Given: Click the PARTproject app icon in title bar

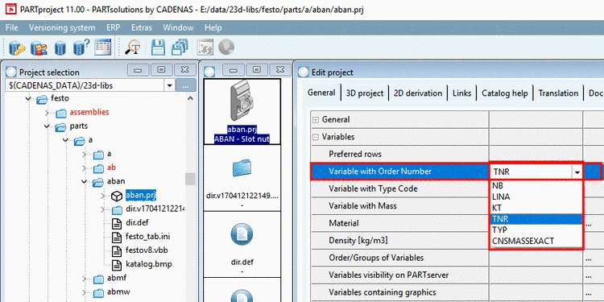Looking at the screenshot, I should [x=10, y=9].
